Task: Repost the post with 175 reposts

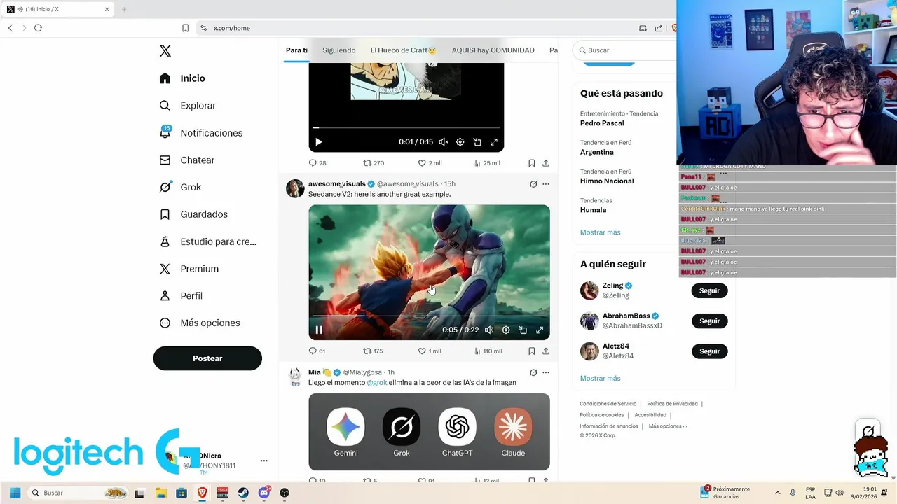Action: pos(373,351)
